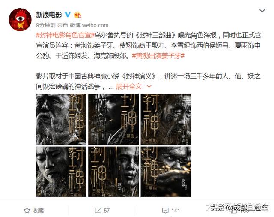
Task: Click the repost icon showing 57
Action: 102,211
